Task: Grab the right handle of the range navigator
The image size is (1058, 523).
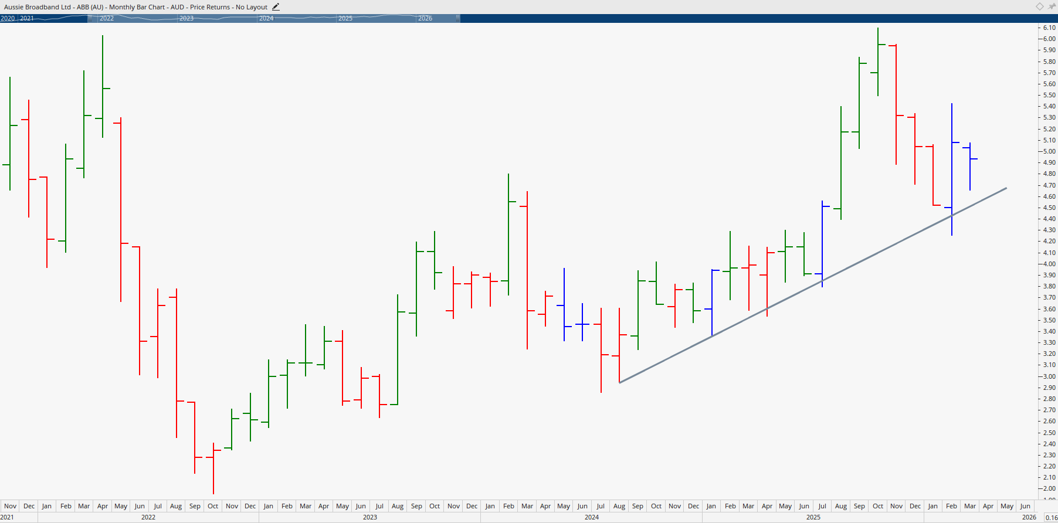Action: tap(457, 18)
